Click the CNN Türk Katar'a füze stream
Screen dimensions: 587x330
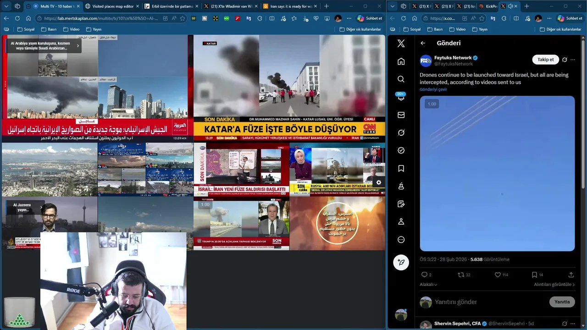pyautogui.click(x=289, y=88)
